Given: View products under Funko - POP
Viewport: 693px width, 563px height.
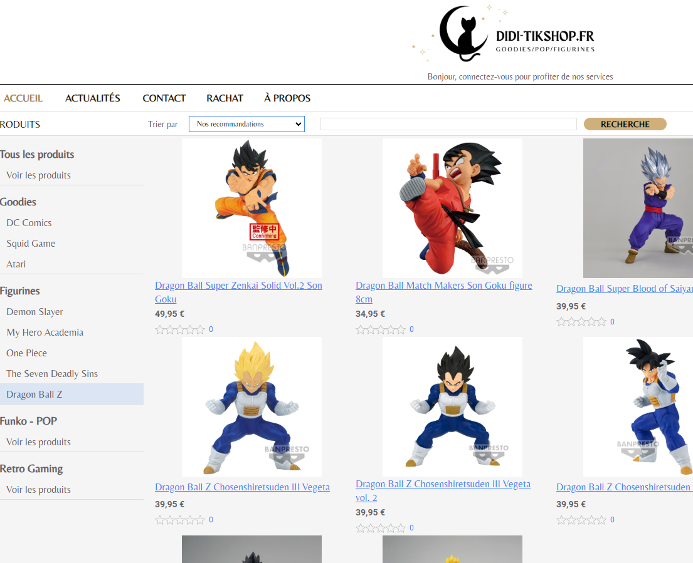Looking at the screenshot, I should pos(38,442).
